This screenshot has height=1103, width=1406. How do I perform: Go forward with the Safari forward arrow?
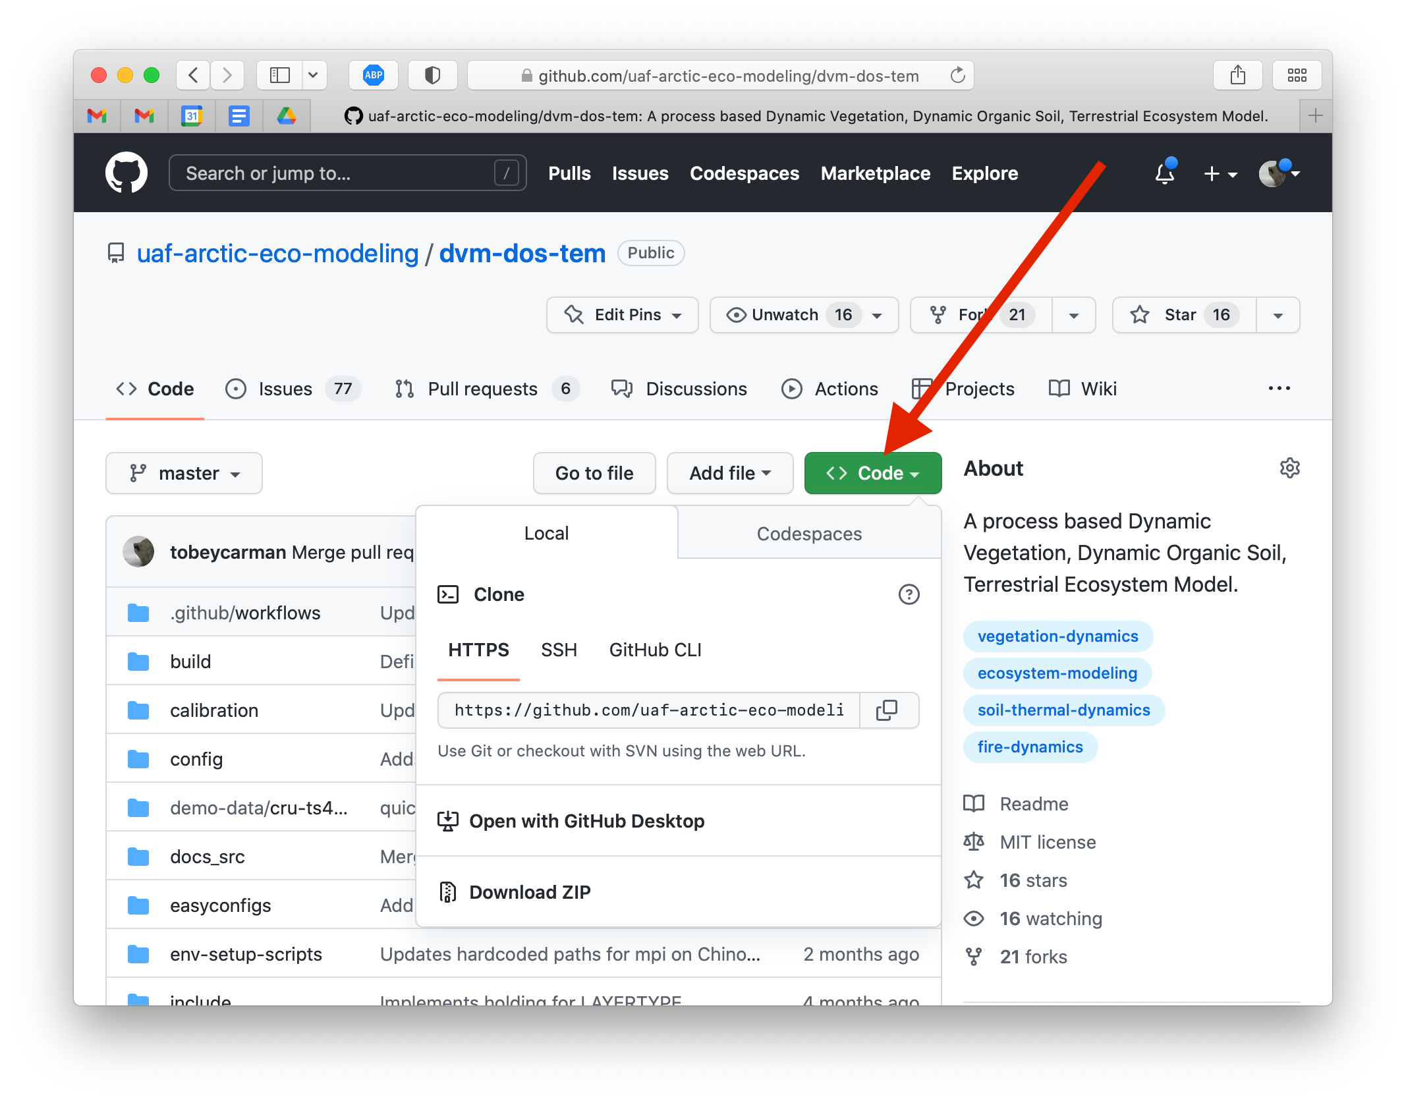tap(227, 75)
